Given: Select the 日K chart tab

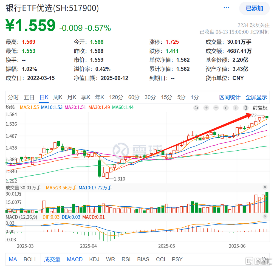Looking at the screenshot, I should click(x=44, y=97).
